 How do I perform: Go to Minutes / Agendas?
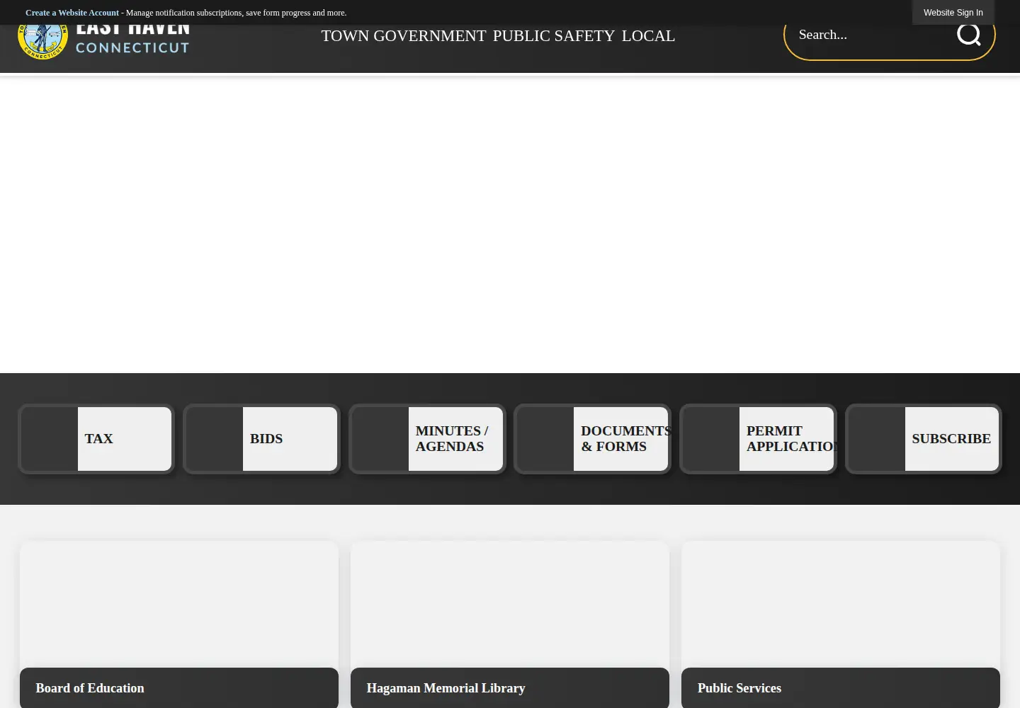427,439
